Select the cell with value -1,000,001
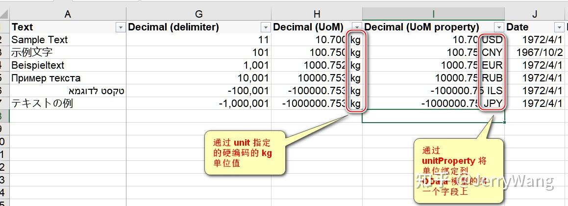 coord(198,103)
